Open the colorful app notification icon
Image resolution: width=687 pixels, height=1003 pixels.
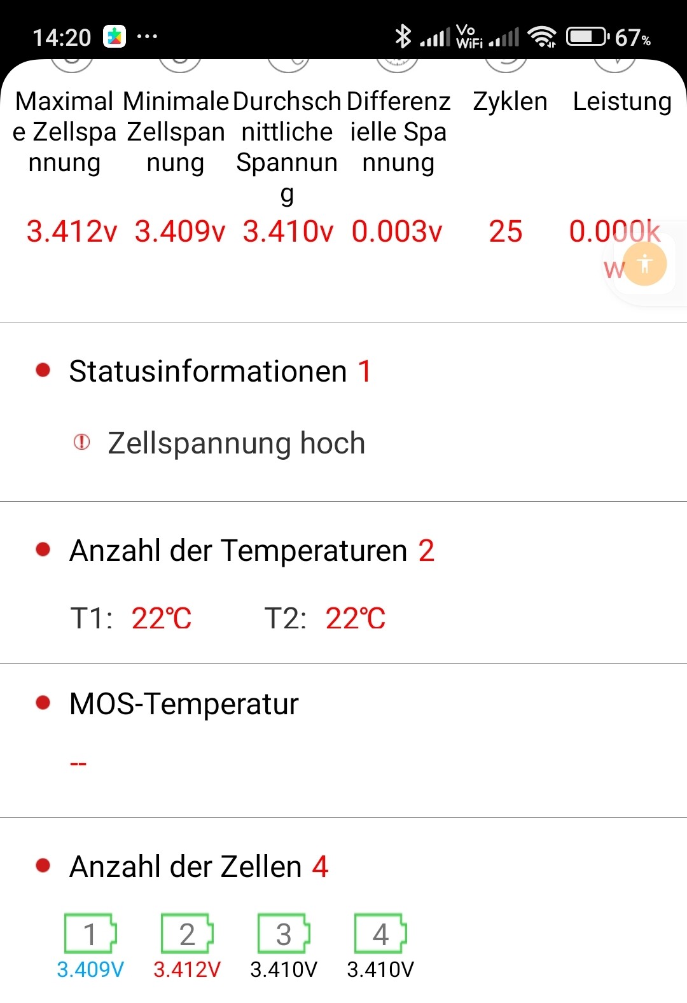point(115,37)
